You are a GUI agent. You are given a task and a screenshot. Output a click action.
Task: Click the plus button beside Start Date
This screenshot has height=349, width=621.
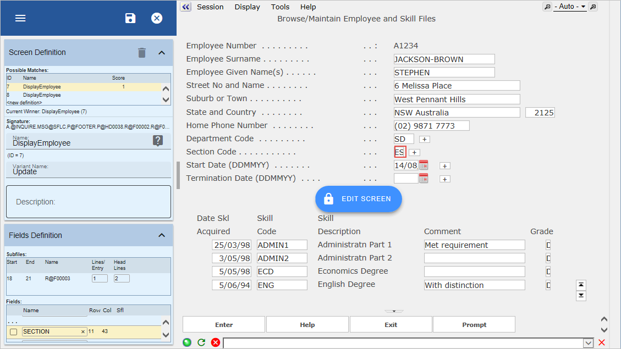[445, 166]
